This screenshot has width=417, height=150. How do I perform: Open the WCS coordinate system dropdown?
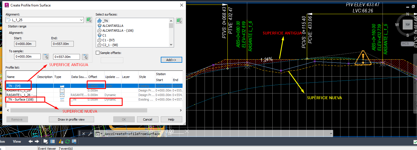click(408, 44)
